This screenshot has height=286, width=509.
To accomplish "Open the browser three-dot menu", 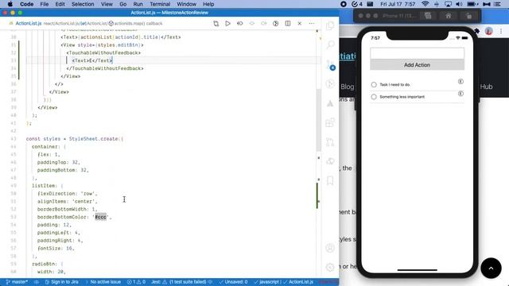I will click(501, 31).
